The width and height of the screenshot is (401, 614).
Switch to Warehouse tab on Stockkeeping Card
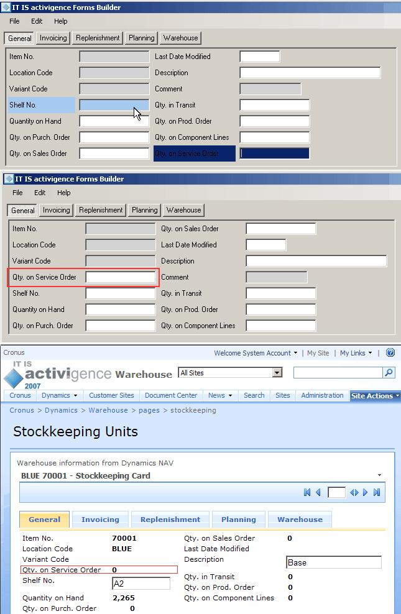click(x=300, y=520)
